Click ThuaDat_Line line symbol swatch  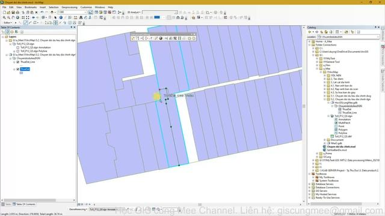pos(22,65)
